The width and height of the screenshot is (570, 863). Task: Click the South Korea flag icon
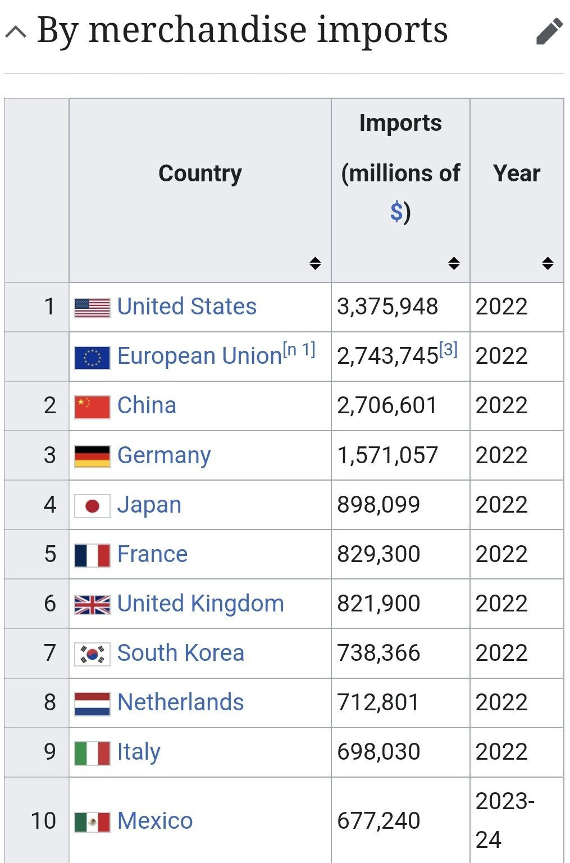pyautogui.click(x=92, y=654)
